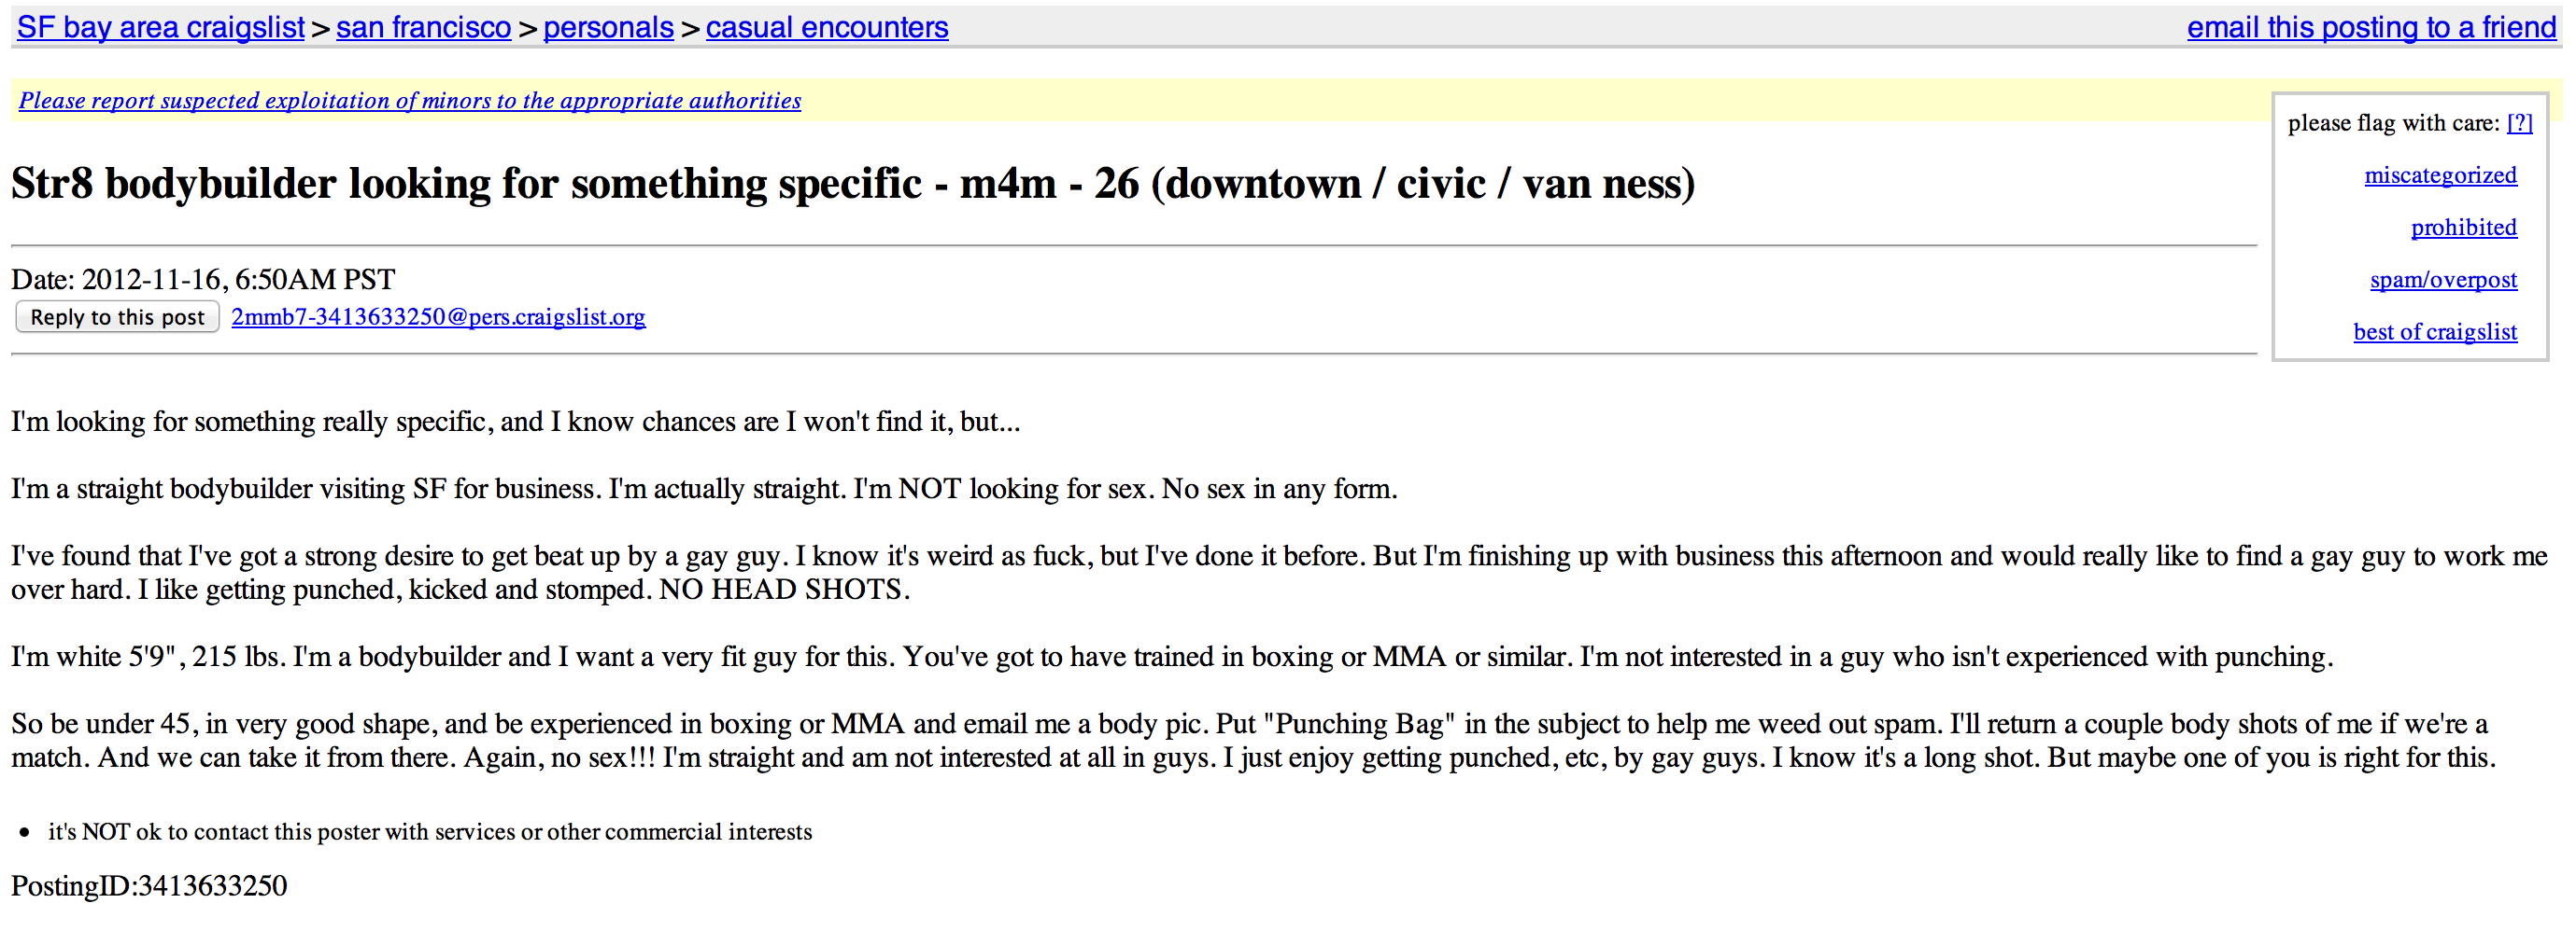2576x931 pixels.
Task: Open the report suspected exploitation link
Action: (410, 100)
